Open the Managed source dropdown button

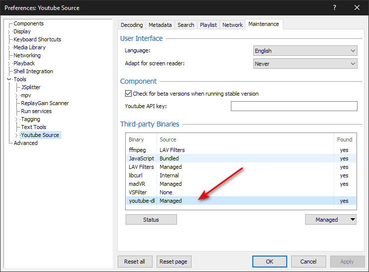(x=331, y=220)
